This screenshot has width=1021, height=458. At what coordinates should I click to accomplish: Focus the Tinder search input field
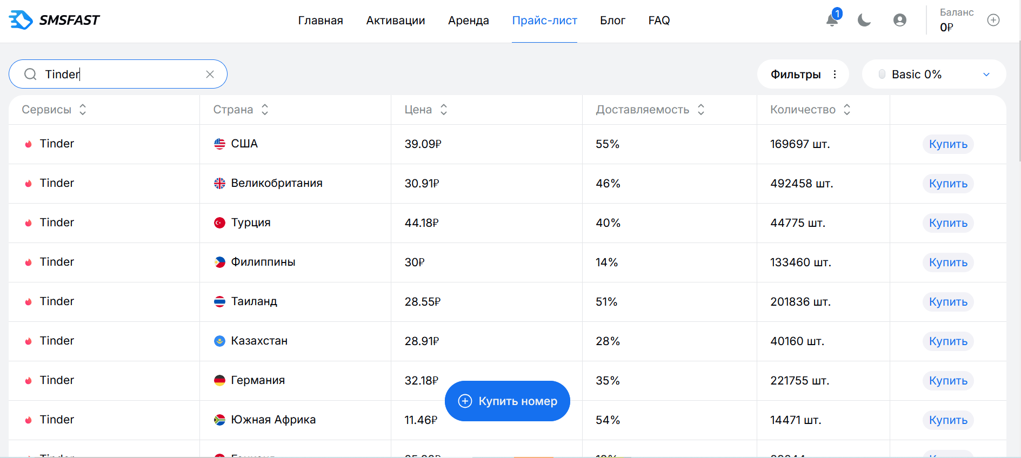click(x=118, y=74)
